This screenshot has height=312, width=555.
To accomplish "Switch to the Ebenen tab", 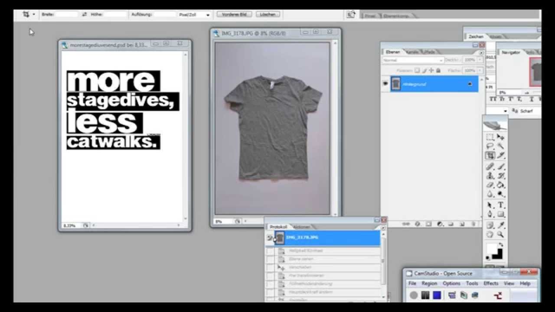I will 392,52.
